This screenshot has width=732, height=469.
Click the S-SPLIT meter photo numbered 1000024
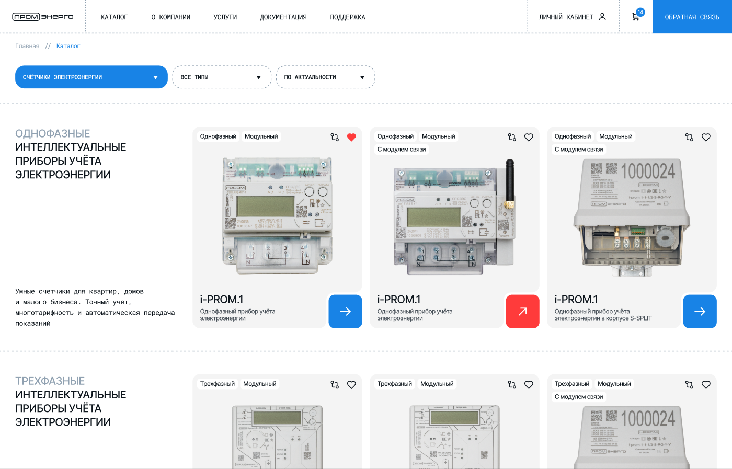click(x=632, y=217)
